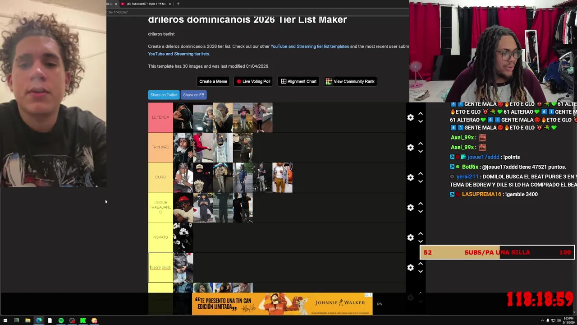Image resolution: width=577 pixels, height=325 pixels.
Task: Move DURO tier row up
Action: (x=421, y=174)
